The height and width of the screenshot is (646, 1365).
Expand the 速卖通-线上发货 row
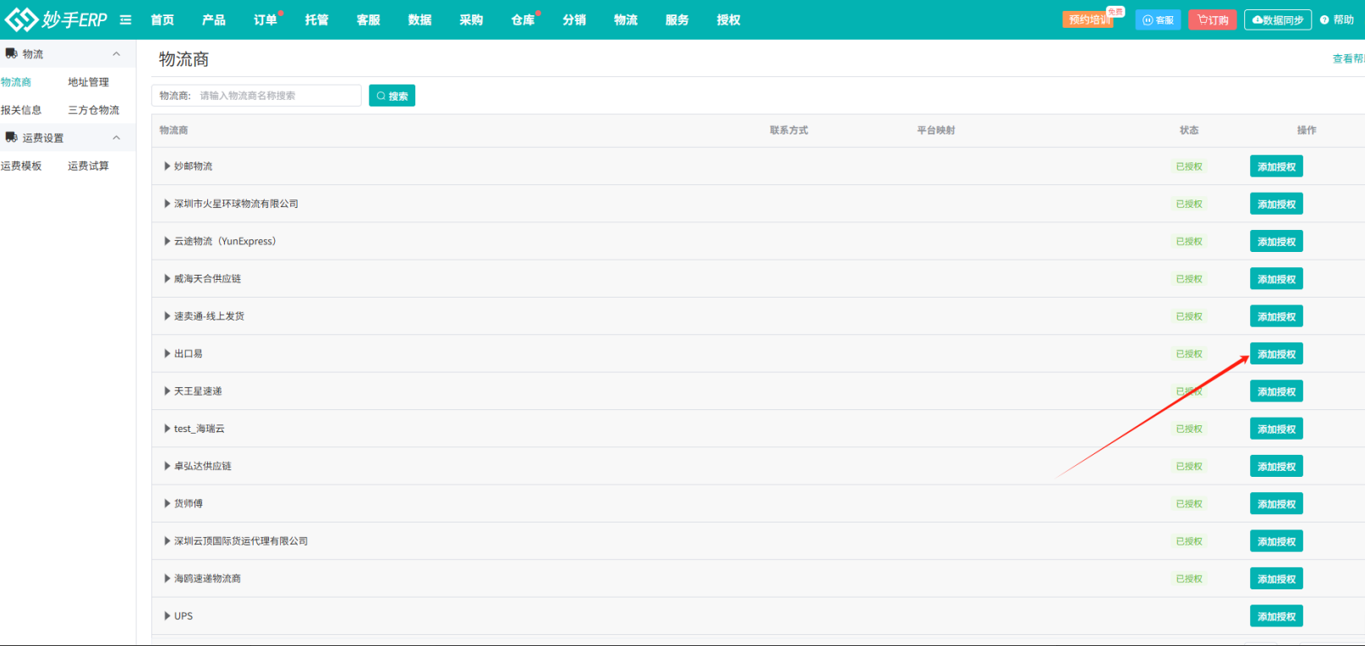click(x=167, y=316)
